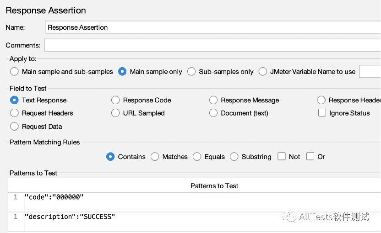Viewport: 381px width, 233px height.
Task: Select Text Response field to test
Action: pos(14,100)
